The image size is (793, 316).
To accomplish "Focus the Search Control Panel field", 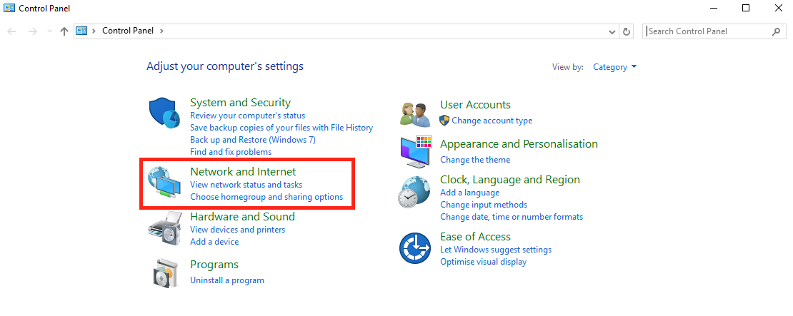I will coord(714,31).
